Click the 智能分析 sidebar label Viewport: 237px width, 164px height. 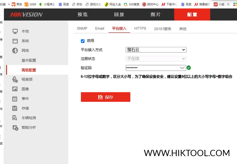29,128
